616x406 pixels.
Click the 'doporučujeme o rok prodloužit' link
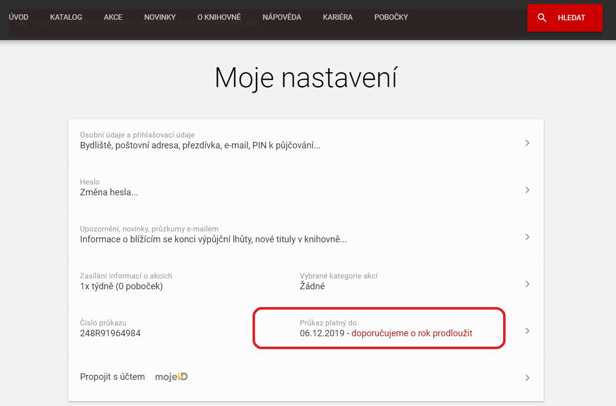coord(411,333)
